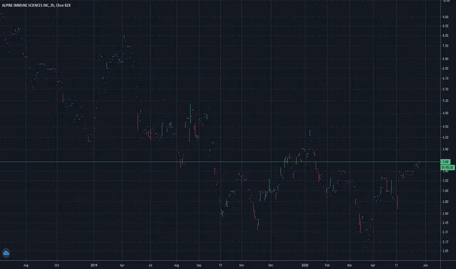Click the 3.90 price axis label

[x=445, y=150]
